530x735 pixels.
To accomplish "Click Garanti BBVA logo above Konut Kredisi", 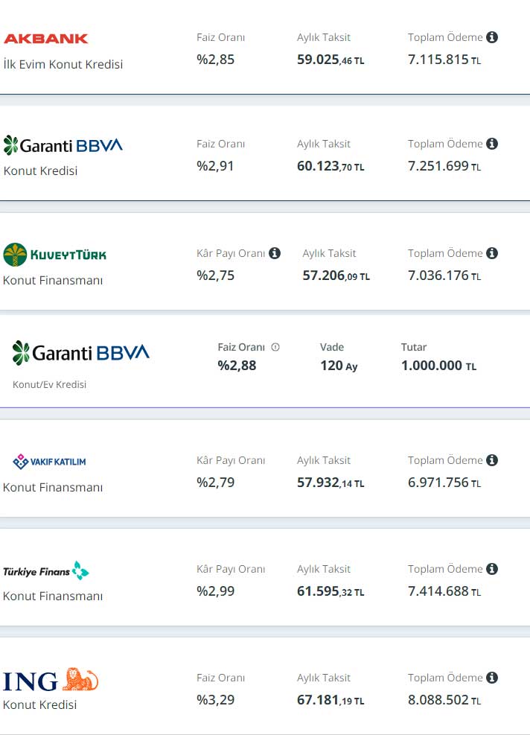I will point(63,144).
